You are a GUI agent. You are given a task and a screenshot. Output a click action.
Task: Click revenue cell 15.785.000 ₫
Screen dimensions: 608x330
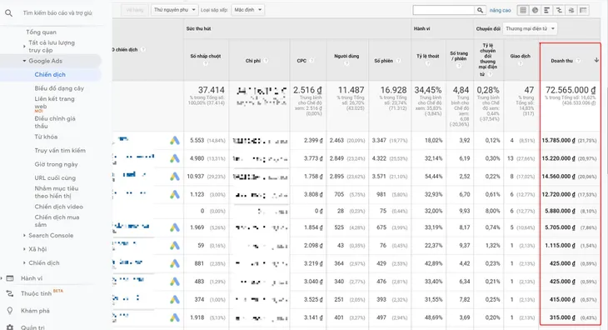point(558,140)
